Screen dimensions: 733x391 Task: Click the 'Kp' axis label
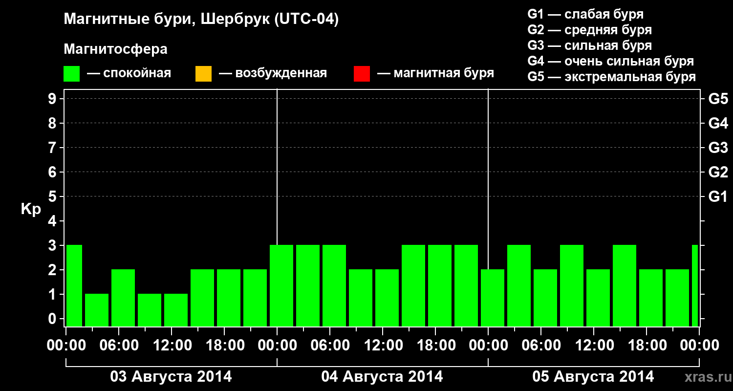coord(31,209)
